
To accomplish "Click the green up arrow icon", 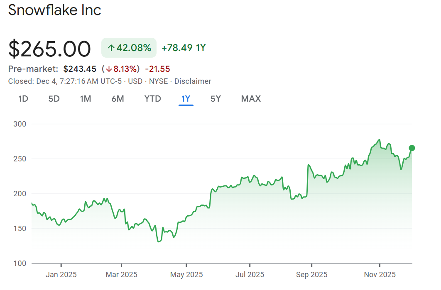I will [111, 48].
